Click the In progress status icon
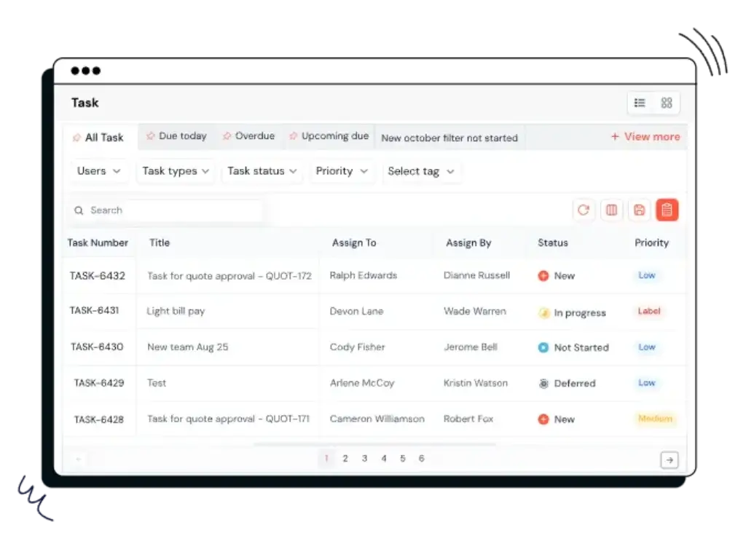This screenshot has height=549, width=746. [x=543, y=312]
